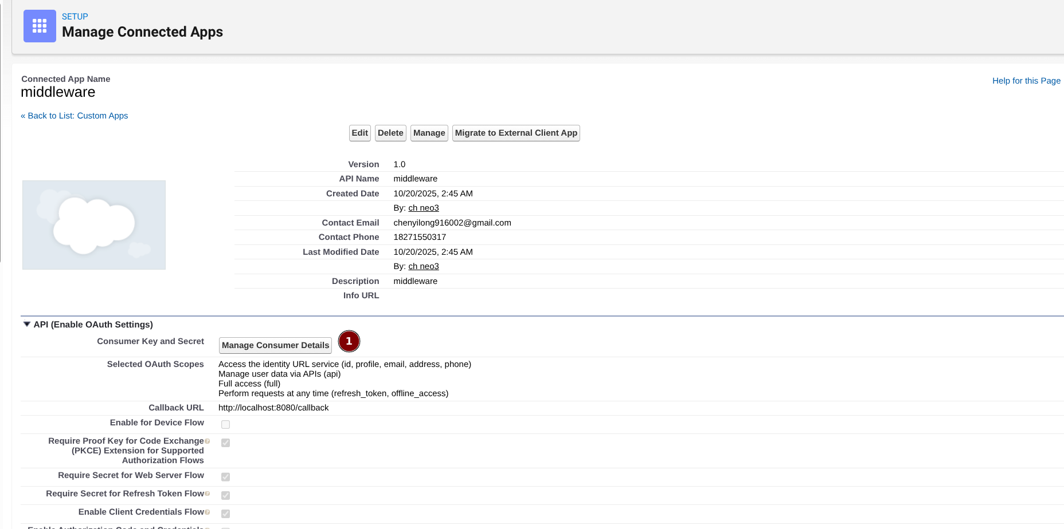The image size is (1064, 529).
Task: Toggle Require Proof Key for Code Exchange checkbox
Action: coord(226,443)
